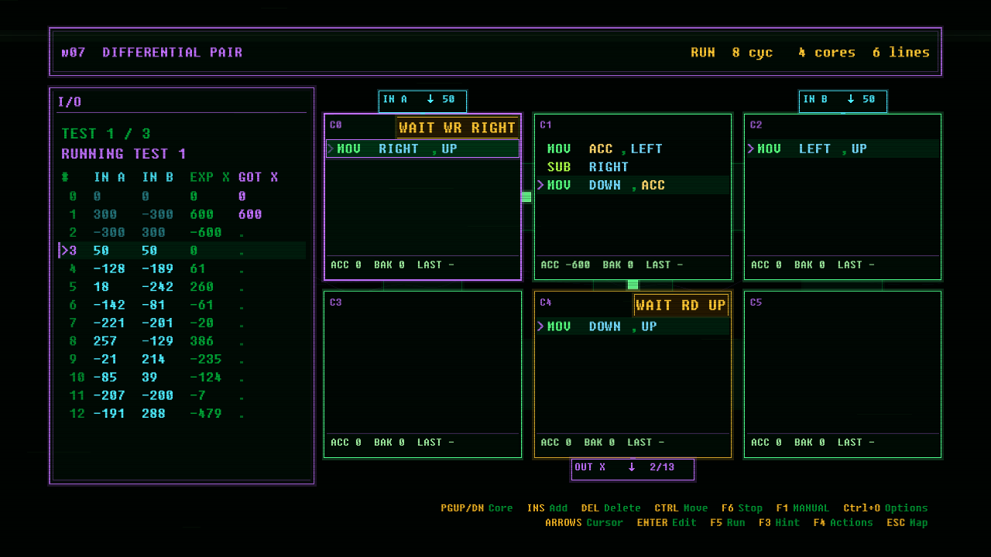Image resolution: width=991 pixels, height=557 pixels.
Task: Select the WAIT WR RIGHT status badge on C0
Action: (x=457, y=128)
